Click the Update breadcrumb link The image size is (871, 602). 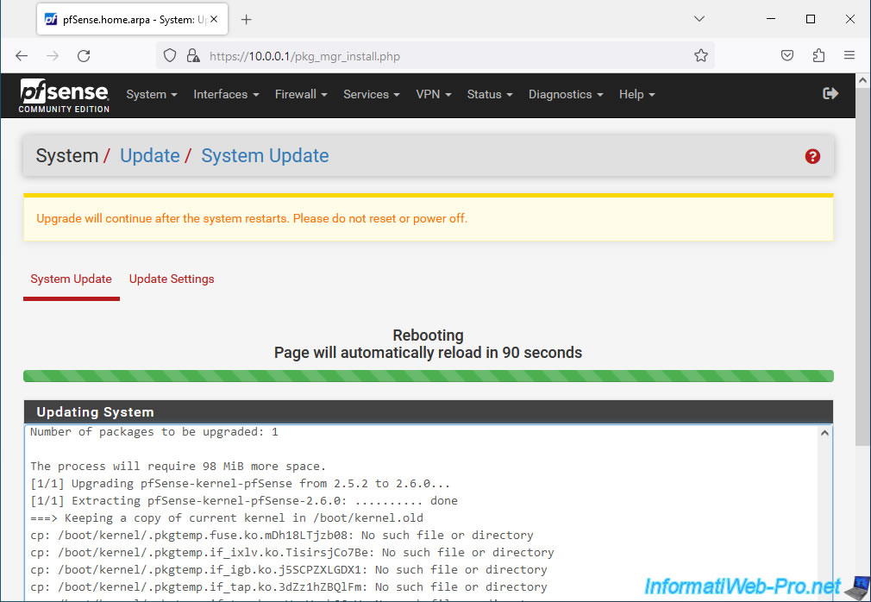pos(150,156)
